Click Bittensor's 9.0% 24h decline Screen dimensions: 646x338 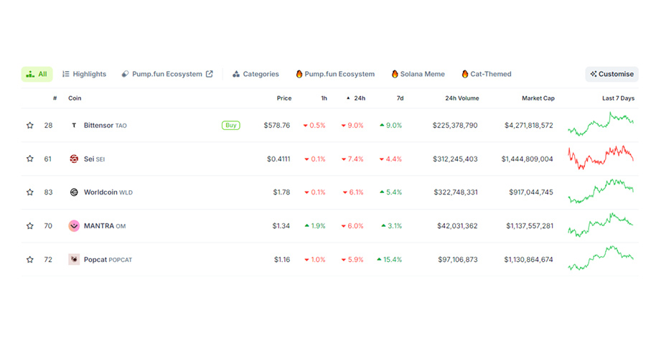tap(352, 125)
